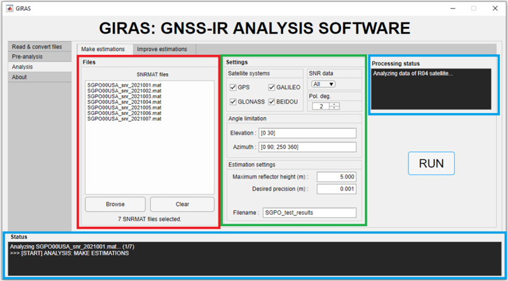This screenshot has width=508, height=281.
Task: Click the Maximum reflector height field
Action: click(x=336, y=177)
